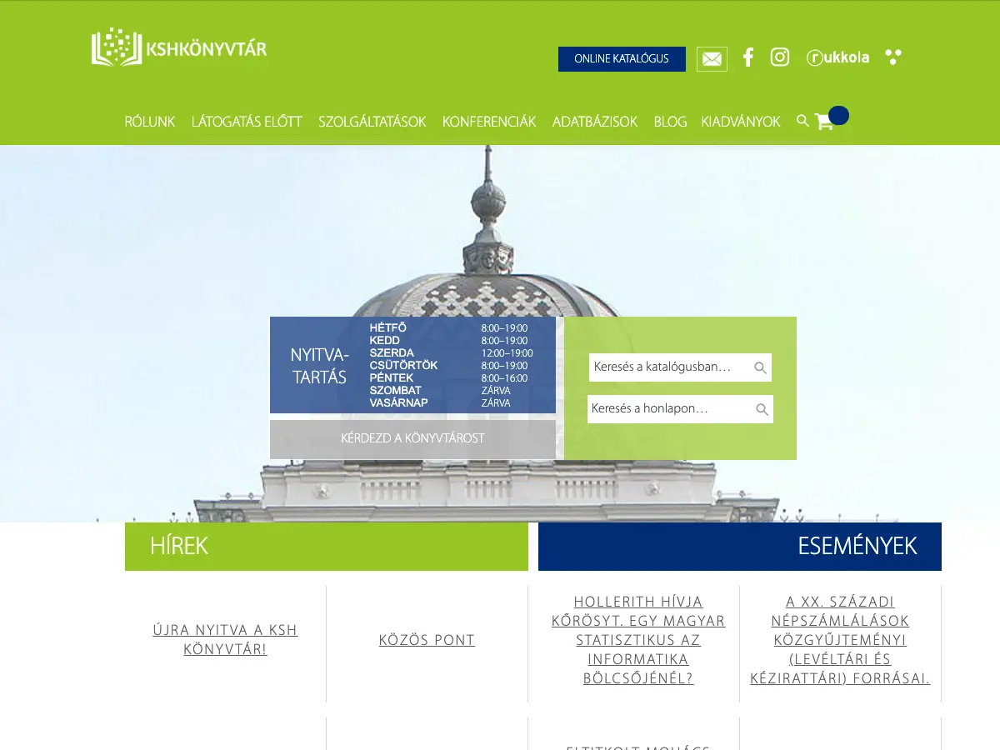Open the Rukkola link icon
This screenshot has height=750, width=1000.
point(837,57)
